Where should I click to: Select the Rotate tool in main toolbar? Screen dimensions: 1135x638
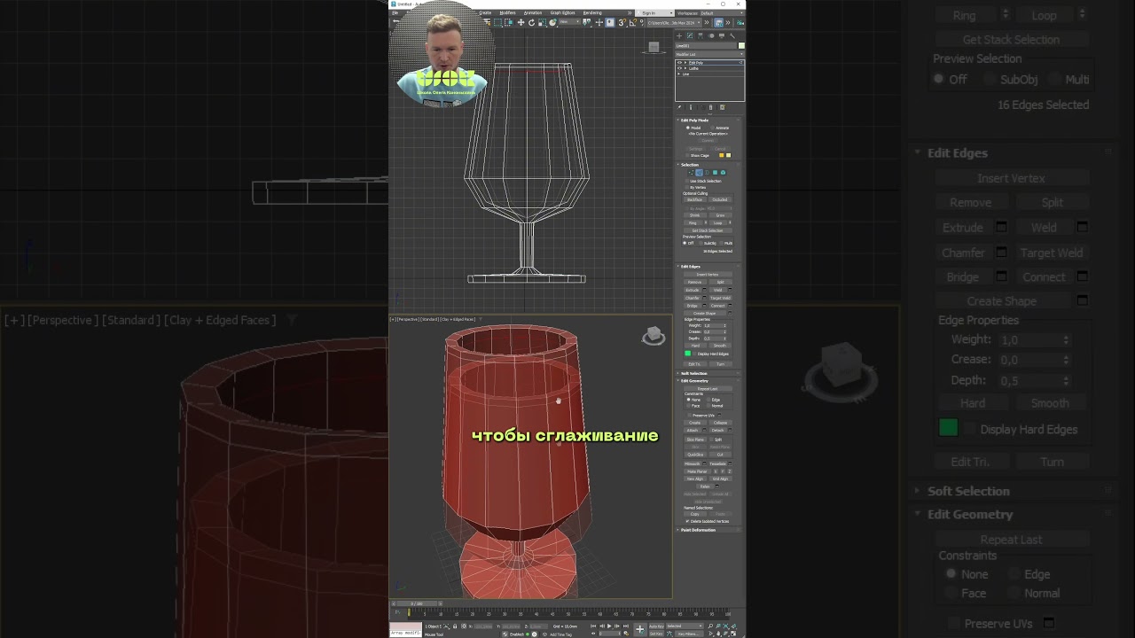coord(531,22)
